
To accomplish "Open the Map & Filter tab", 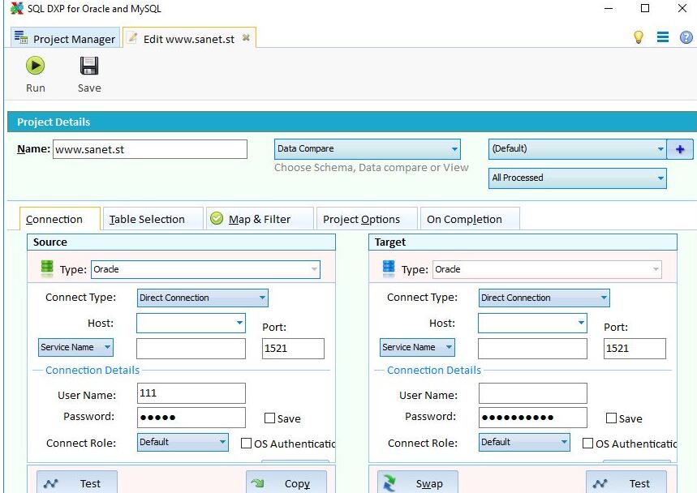I will [x=260, y=219].
